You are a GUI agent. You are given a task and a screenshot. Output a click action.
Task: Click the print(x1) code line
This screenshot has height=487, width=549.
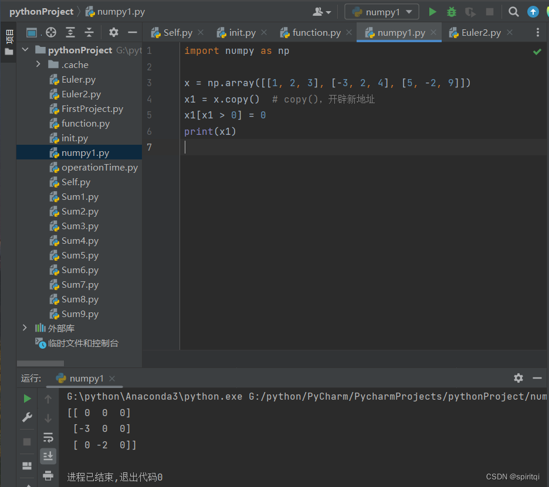[x=210, y=131]
